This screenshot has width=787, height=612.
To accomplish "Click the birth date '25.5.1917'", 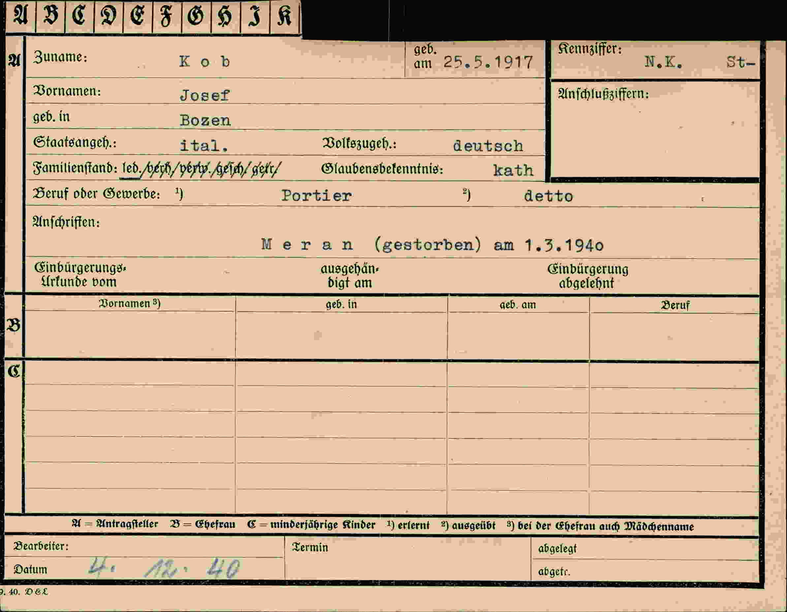I will point(488,62).
